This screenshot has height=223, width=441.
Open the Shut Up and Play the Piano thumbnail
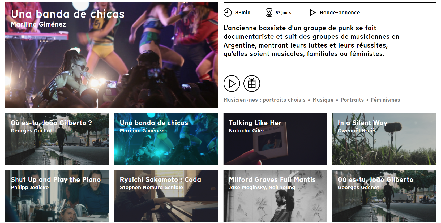click(x=57, y=196)
